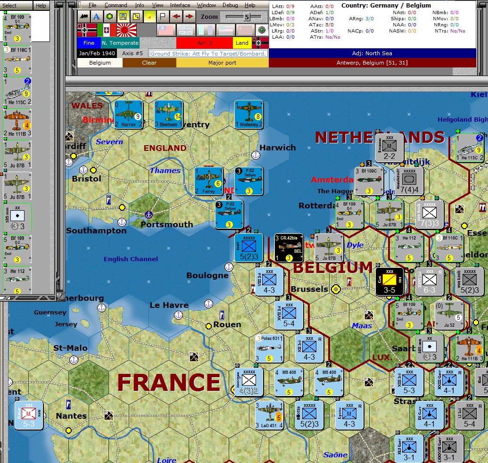Click the blue 'Fine' weather indicator
This screenshot has width=488, height=463.
[x=89, y=43]
